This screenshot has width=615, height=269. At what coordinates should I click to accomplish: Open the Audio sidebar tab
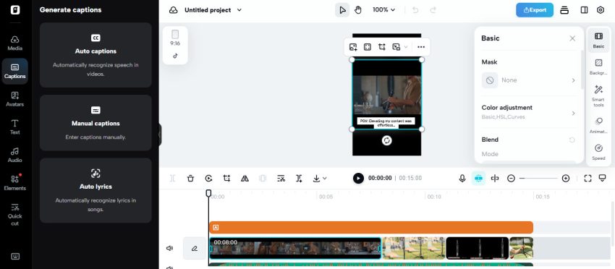point(15,155)
